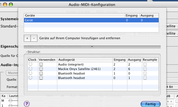Click the Ausgang header in devices list
178x107 pixels.
[149, 15]
